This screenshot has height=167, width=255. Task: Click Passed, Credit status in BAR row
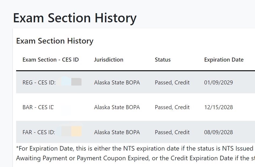tap(172, 107)
